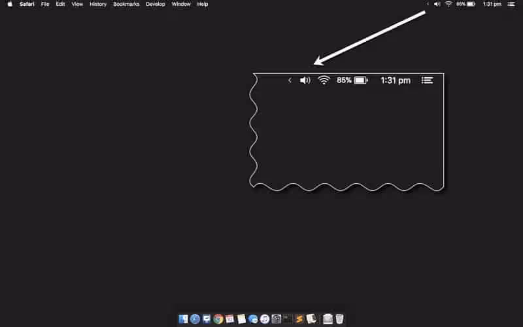Open the Edit menu
The width and height of the screenshot is (523, 327).
coord(60,4)
